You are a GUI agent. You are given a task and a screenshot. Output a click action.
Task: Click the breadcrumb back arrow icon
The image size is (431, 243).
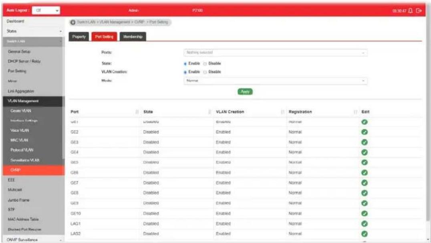[73, 22]
